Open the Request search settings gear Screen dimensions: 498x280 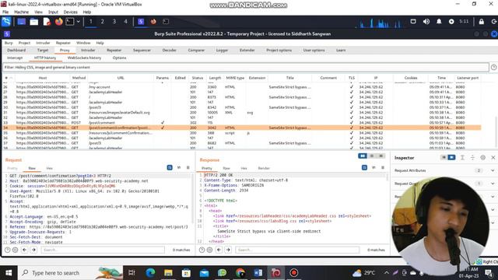click(x=16, y=250)
